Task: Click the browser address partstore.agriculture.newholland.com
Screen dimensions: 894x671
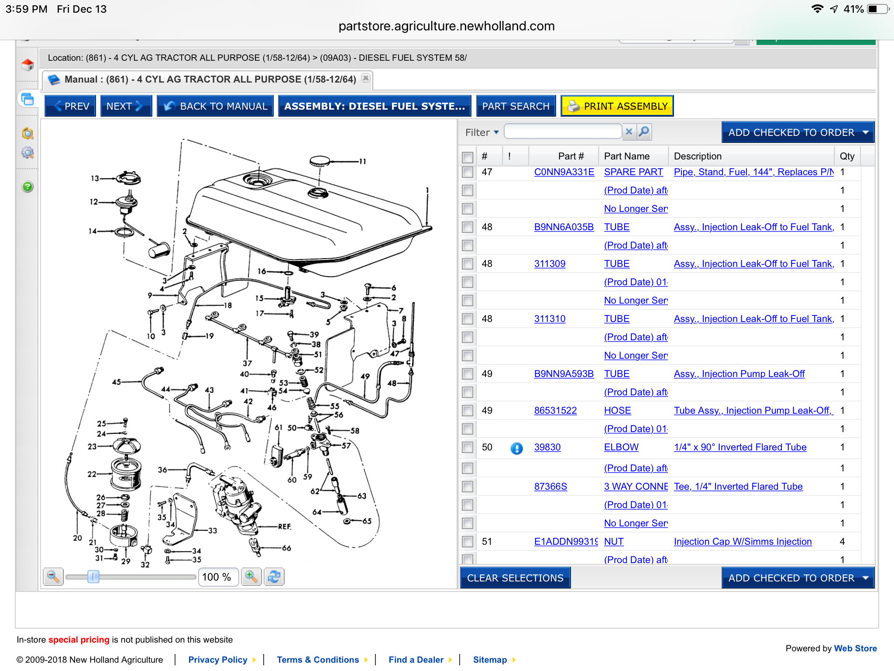Action: [x=447, y=26]
